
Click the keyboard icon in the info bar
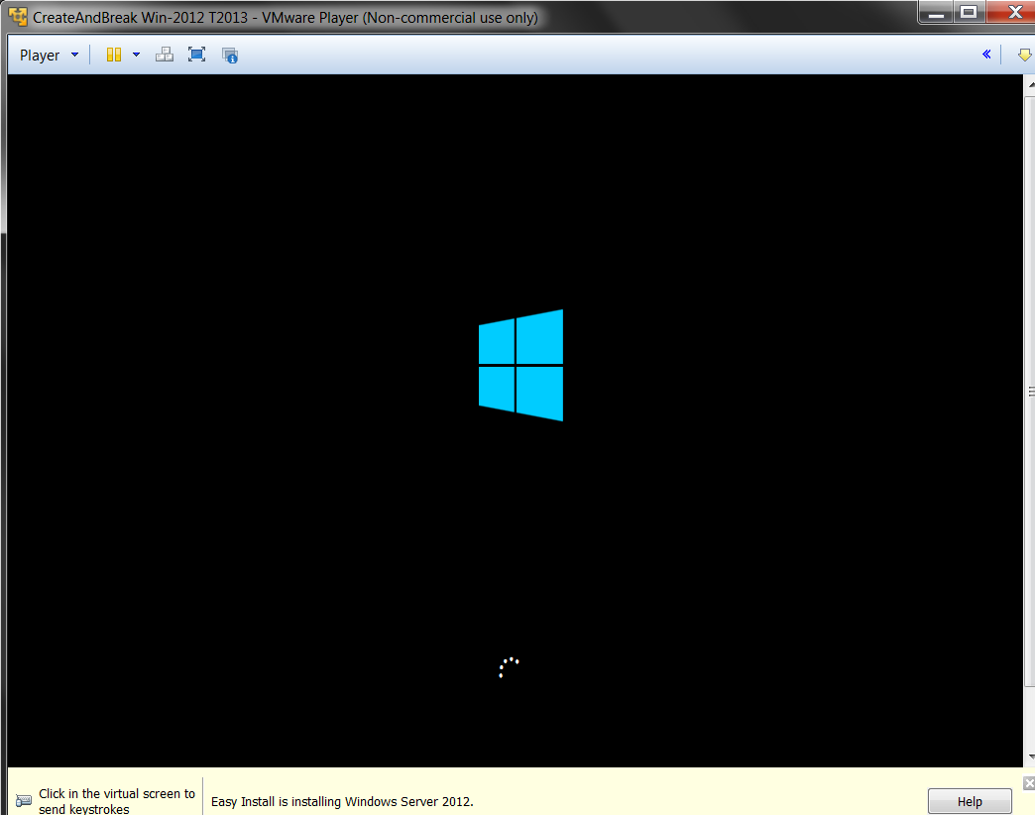24,801
